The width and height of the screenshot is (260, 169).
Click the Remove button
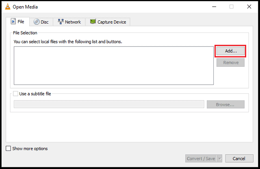230,62
